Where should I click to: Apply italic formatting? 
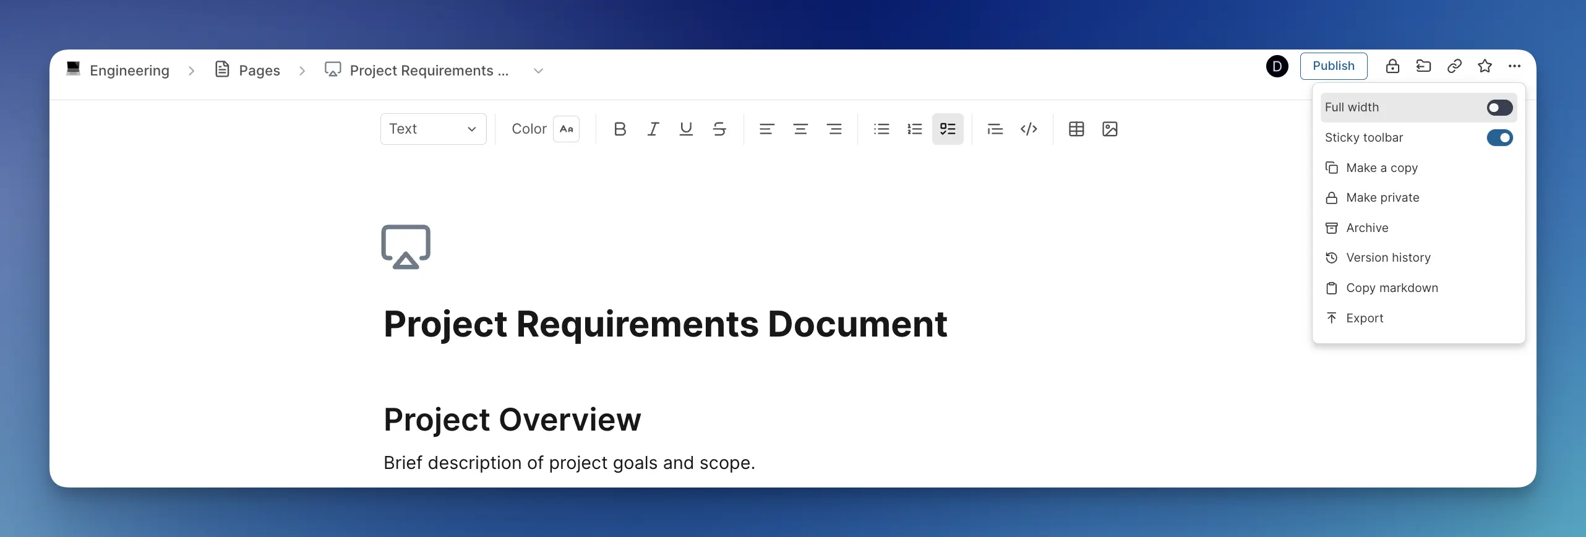(x=653, y=129)
